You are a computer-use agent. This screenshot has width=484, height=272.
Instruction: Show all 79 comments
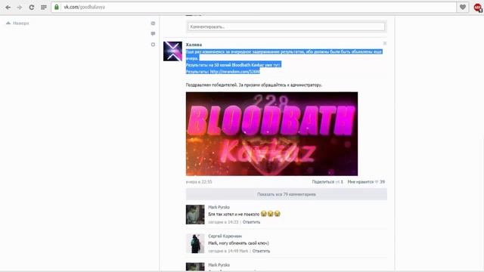[286, 194]
